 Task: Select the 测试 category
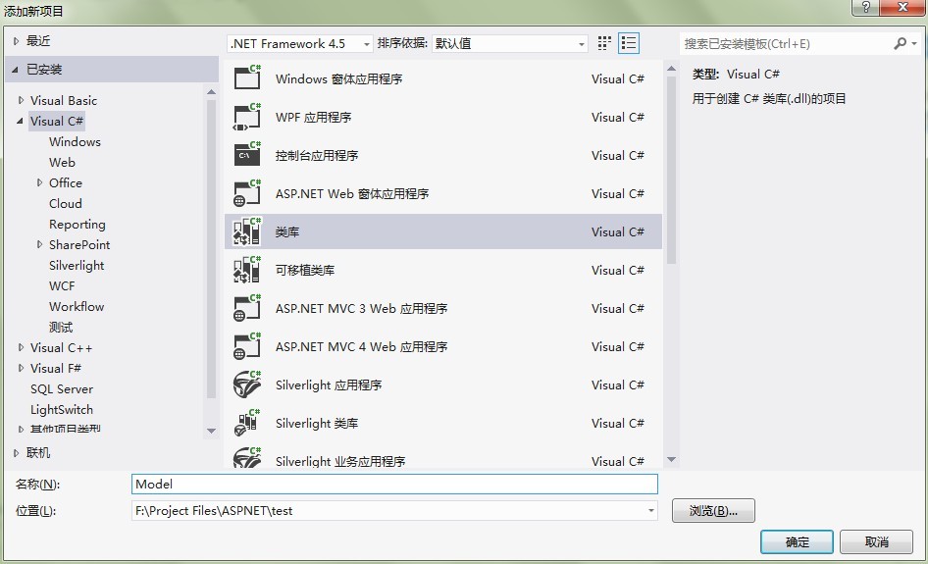tap(61, 328)
